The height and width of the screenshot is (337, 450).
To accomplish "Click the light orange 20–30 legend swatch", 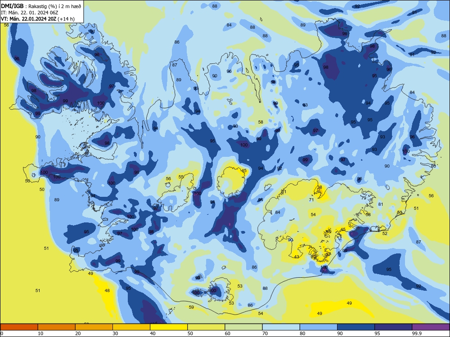I will (x=94, y=327).
